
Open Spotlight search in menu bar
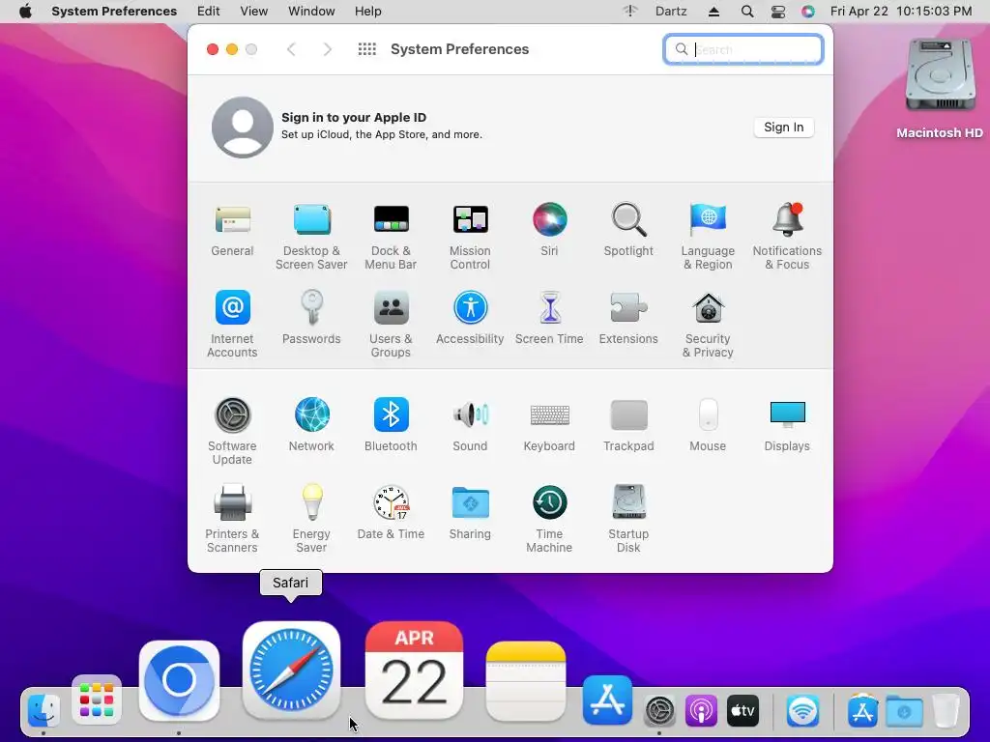(x=747, y=12)
